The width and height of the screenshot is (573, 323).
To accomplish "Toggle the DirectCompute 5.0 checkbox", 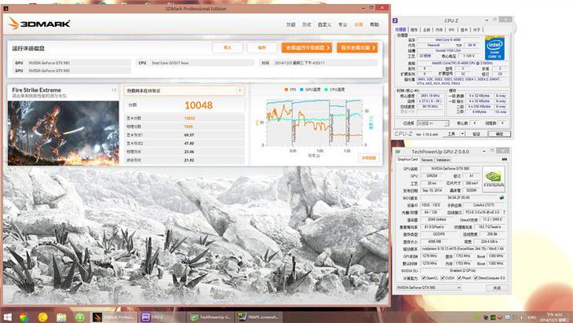I will tap(476, 278).
